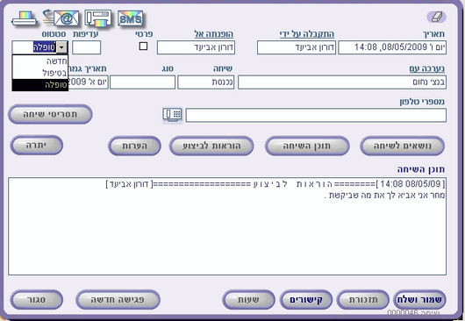Image resolution: width=465 pixels, height=321 pixels.
Task: Click the עדיפות priority field
Action: [87, 47]
